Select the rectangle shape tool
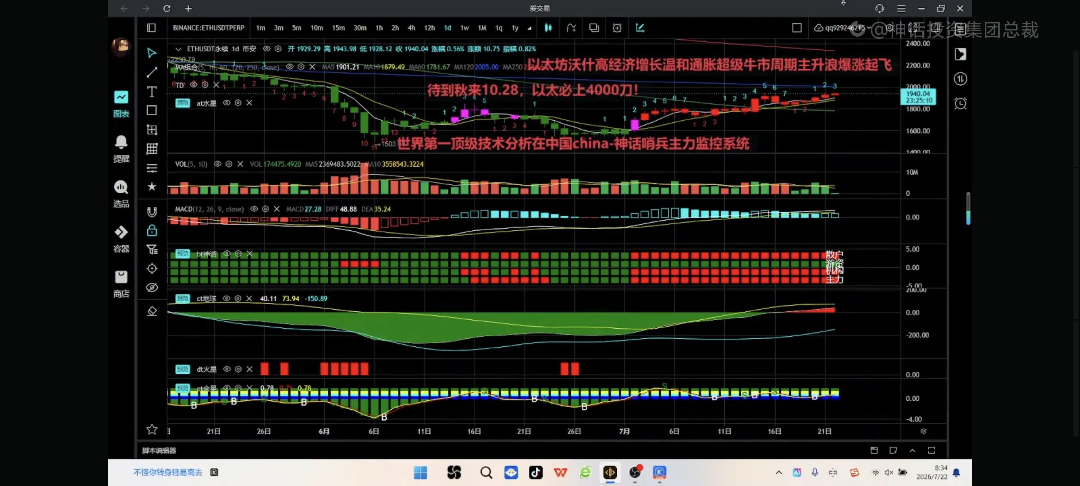Image resolution: width=1080 pixels, height=486 pixels. [152, 110]
